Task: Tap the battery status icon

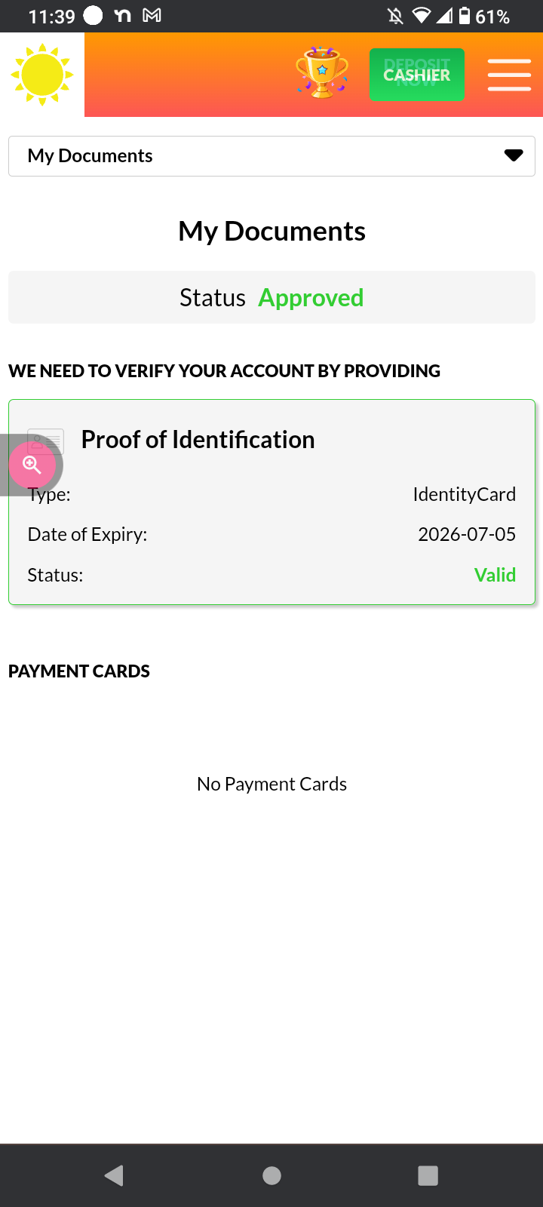Action: tap(465, 16)
